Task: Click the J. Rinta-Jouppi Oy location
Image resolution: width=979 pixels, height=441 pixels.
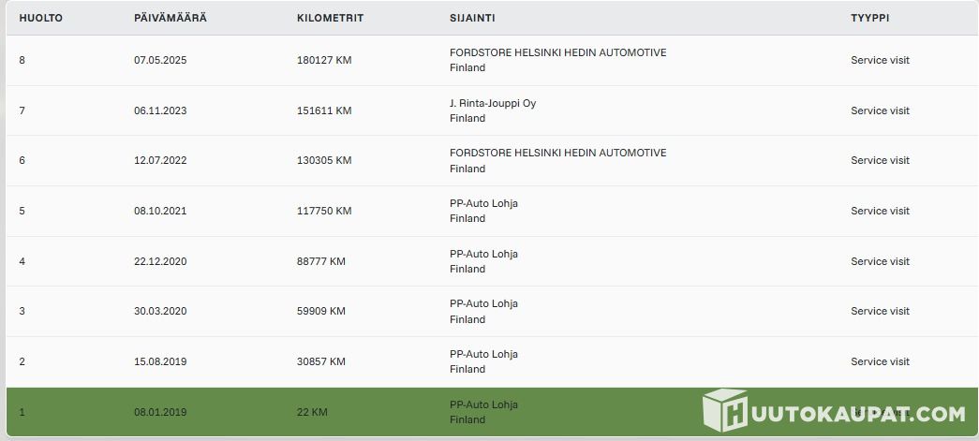Action: 493,103
